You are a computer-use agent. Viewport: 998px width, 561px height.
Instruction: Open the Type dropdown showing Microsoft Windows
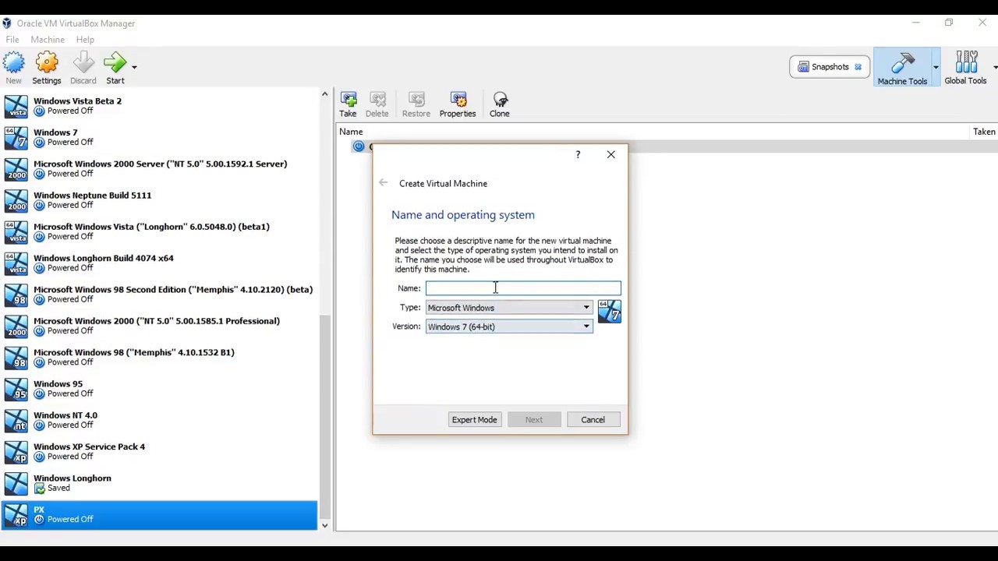tap(509, 308)
